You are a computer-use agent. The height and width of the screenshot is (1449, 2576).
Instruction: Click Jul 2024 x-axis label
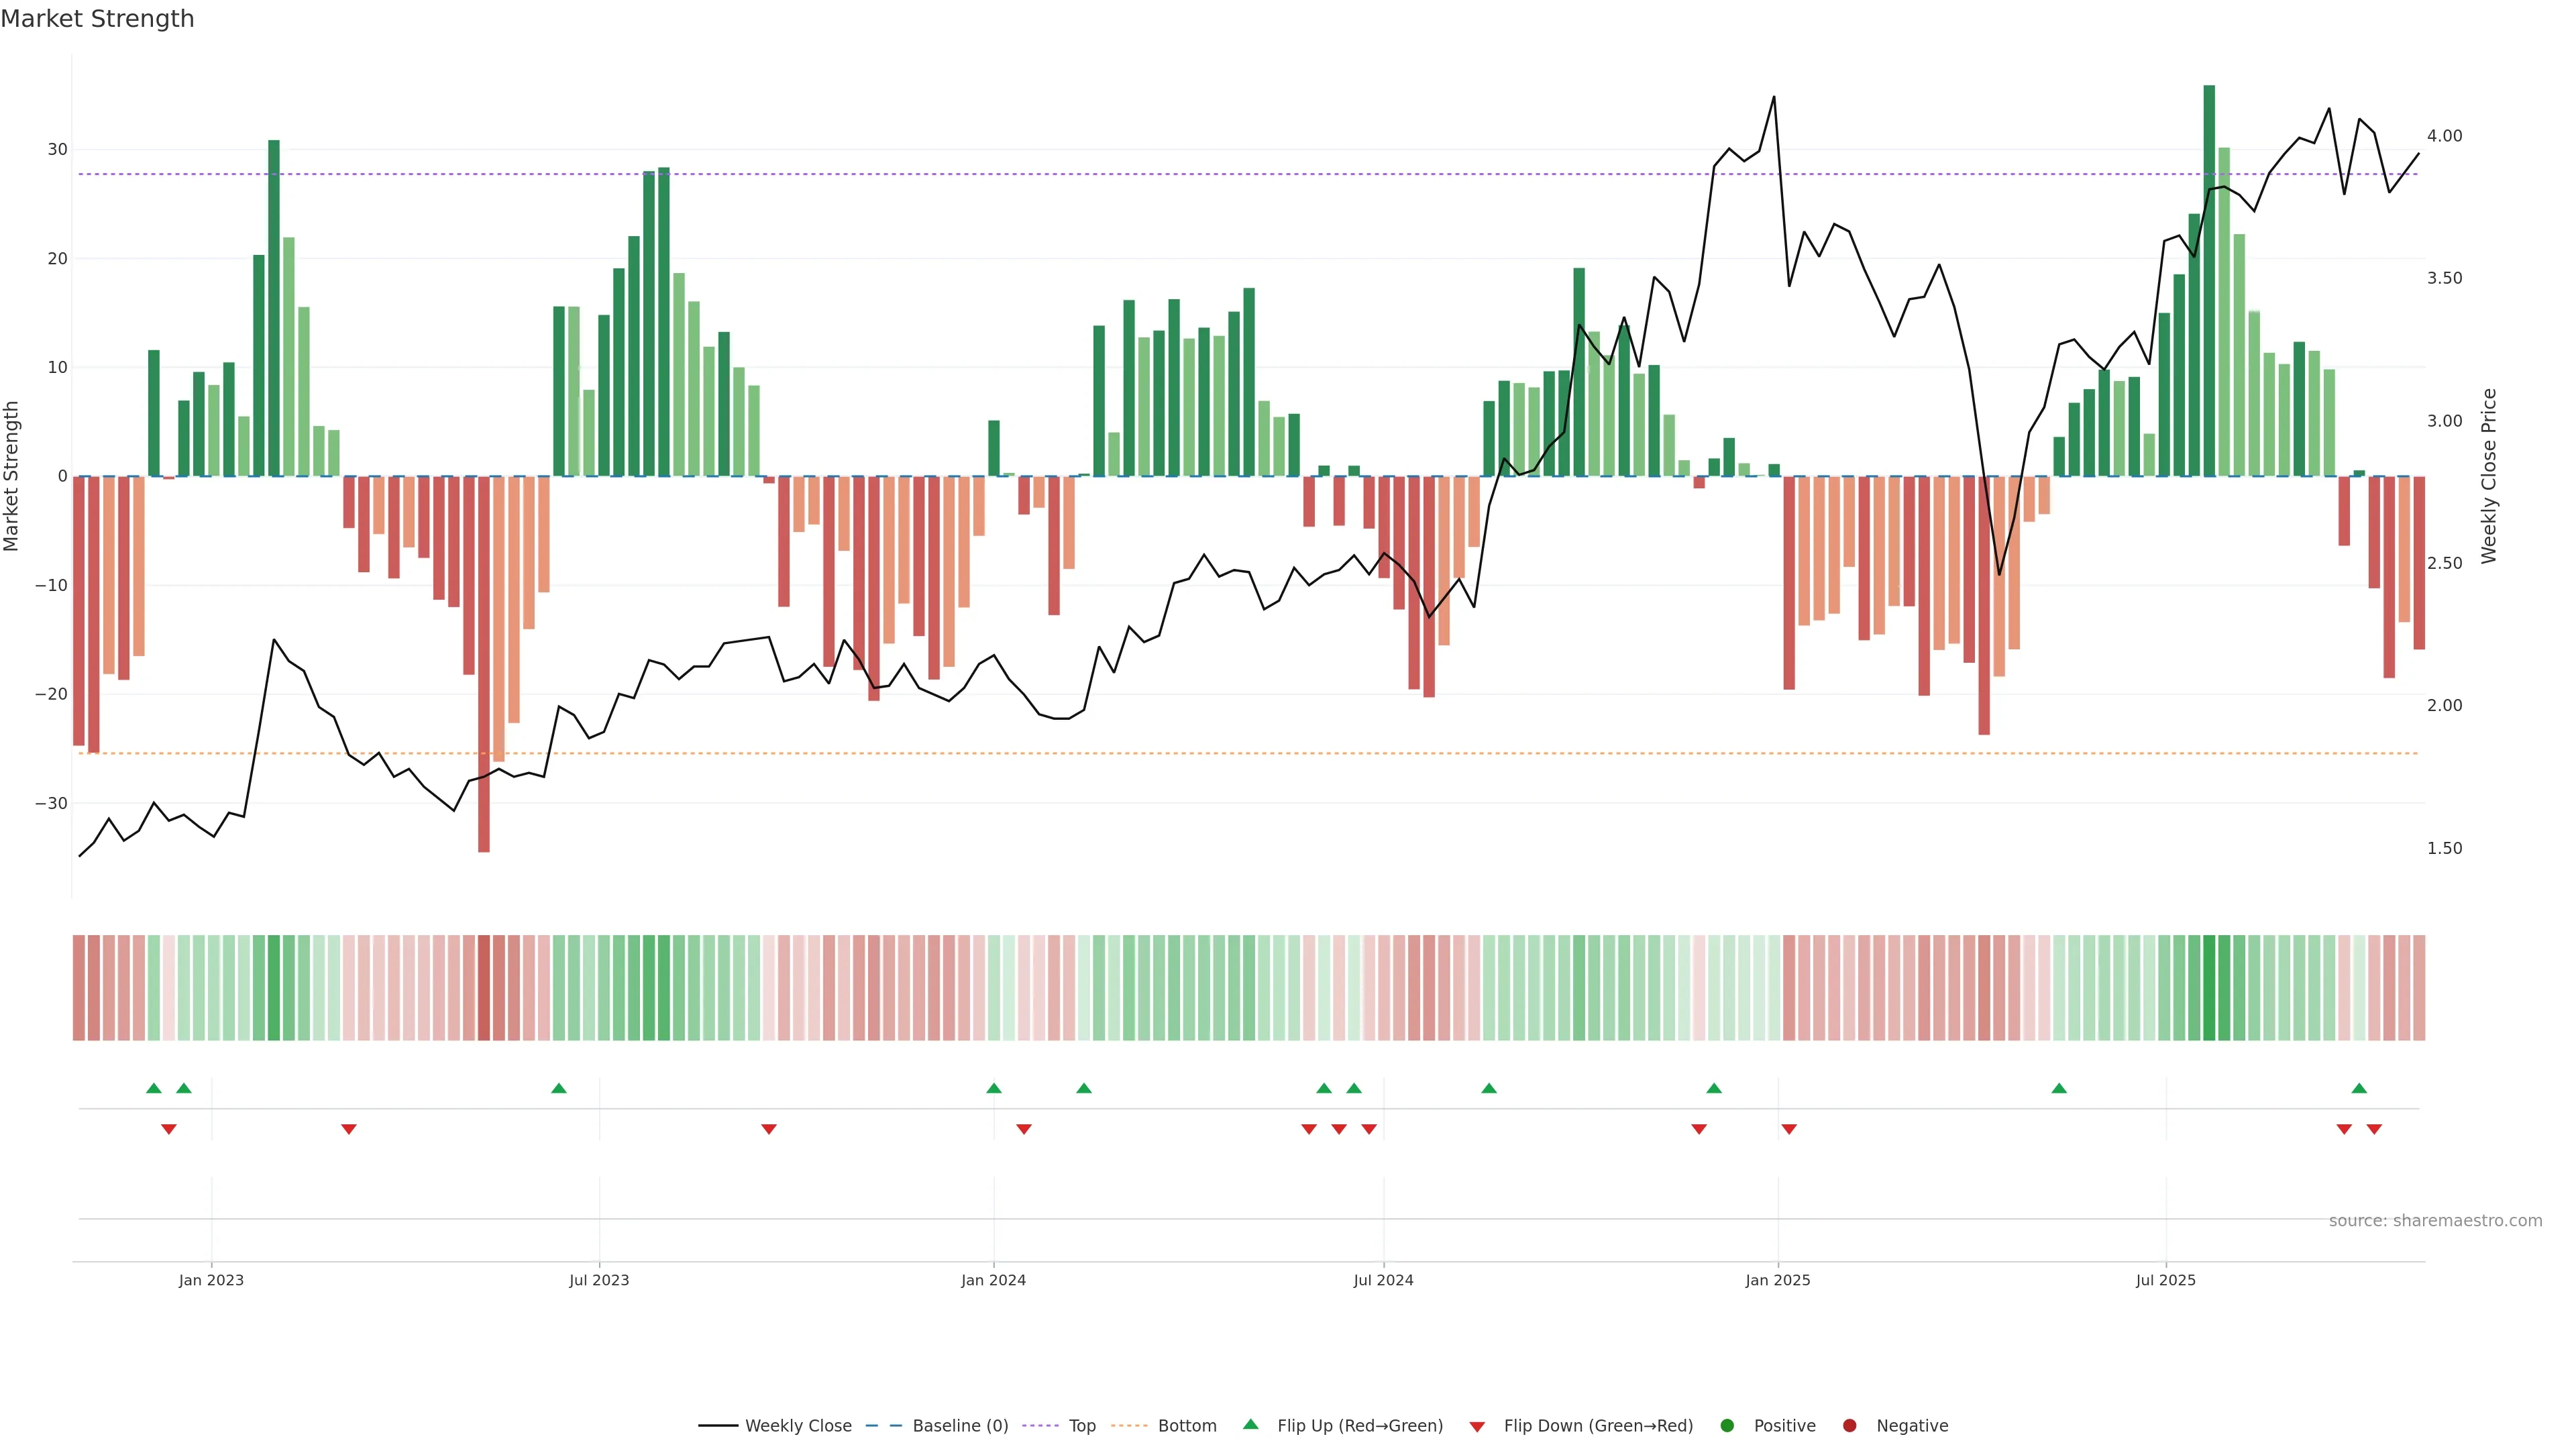1383,1280
